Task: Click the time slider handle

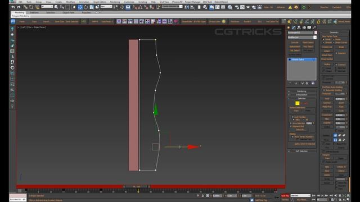Action: click(136, 187)
